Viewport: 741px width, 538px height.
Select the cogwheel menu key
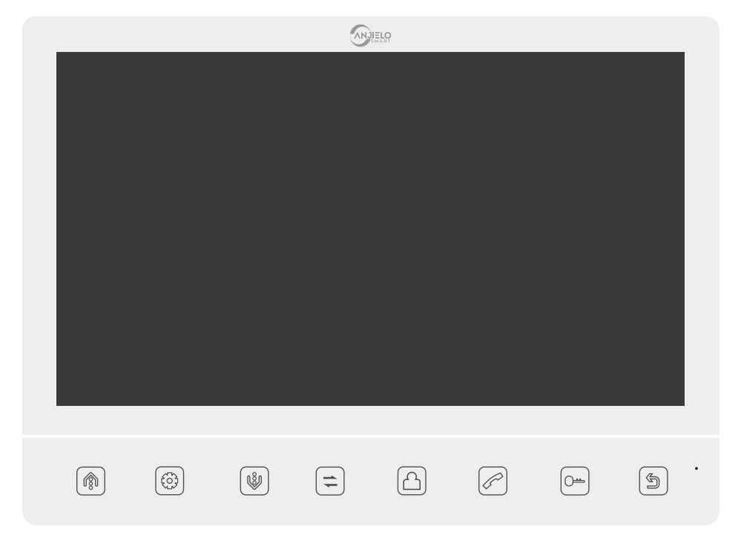pos(170,481)
